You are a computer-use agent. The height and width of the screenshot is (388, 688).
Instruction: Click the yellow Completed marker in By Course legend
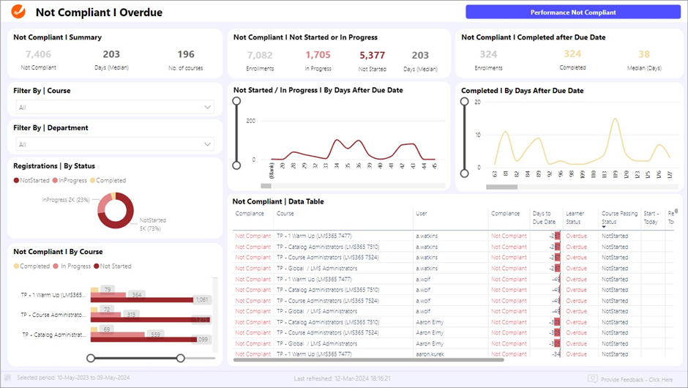pyautogui.click(x=16, y=266)
